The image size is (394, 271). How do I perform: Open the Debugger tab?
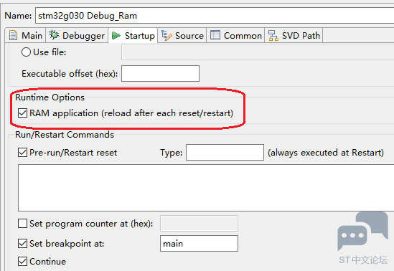point(77,35)
